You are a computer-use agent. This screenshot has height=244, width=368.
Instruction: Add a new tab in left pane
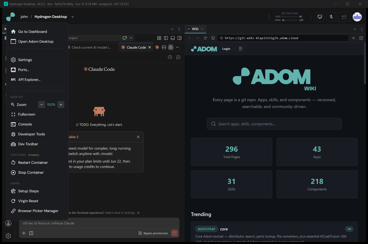pos(172,29)
